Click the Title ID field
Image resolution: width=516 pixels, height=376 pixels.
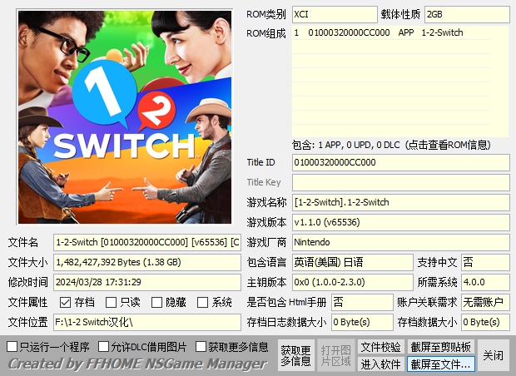[399, 162]
